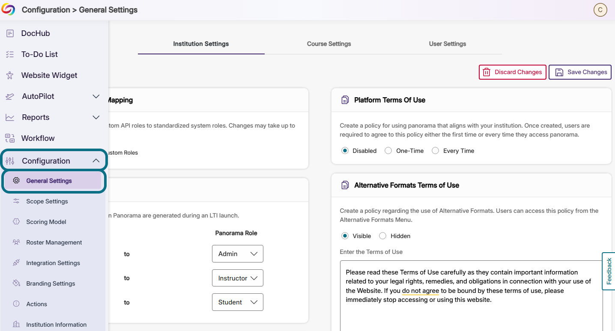Open the Feedback side tab

(609, 271)
